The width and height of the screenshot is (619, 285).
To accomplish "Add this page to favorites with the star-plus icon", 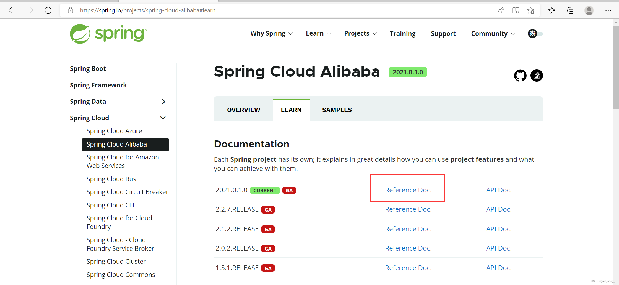I will [531, 10].
